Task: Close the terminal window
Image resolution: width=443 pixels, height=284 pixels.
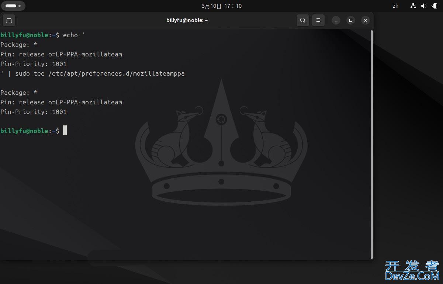Action: point(366,20)
